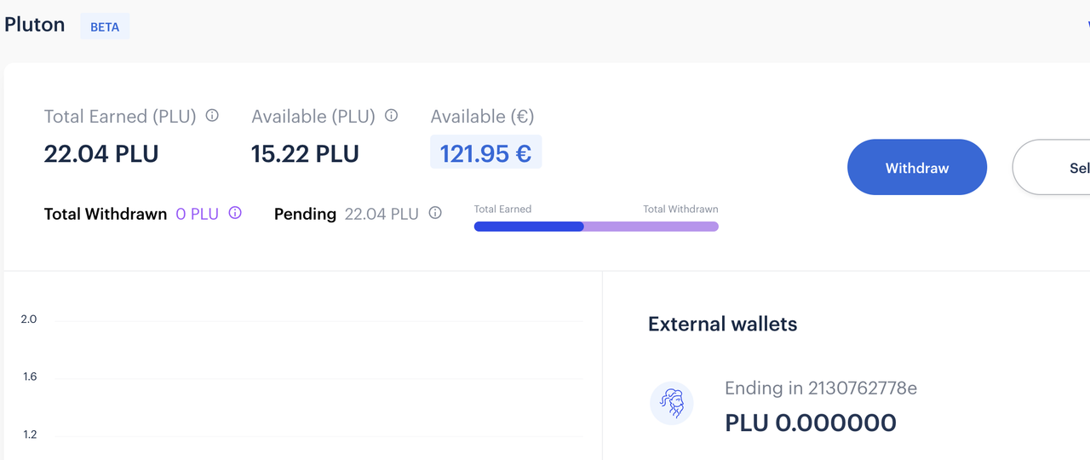
Task: Click the Pluton page title
Action: coord(34,25)
